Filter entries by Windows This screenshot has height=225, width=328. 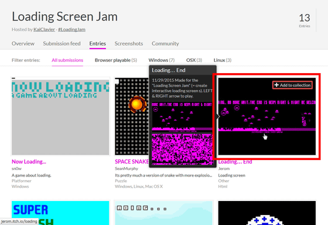pos(162,60)
